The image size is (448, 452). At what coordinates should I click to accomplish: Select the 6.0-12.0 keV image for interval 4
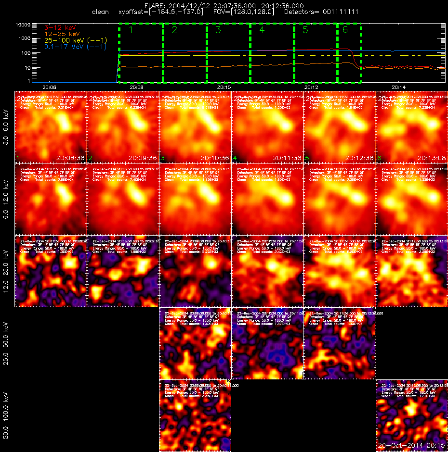point(267,199)
